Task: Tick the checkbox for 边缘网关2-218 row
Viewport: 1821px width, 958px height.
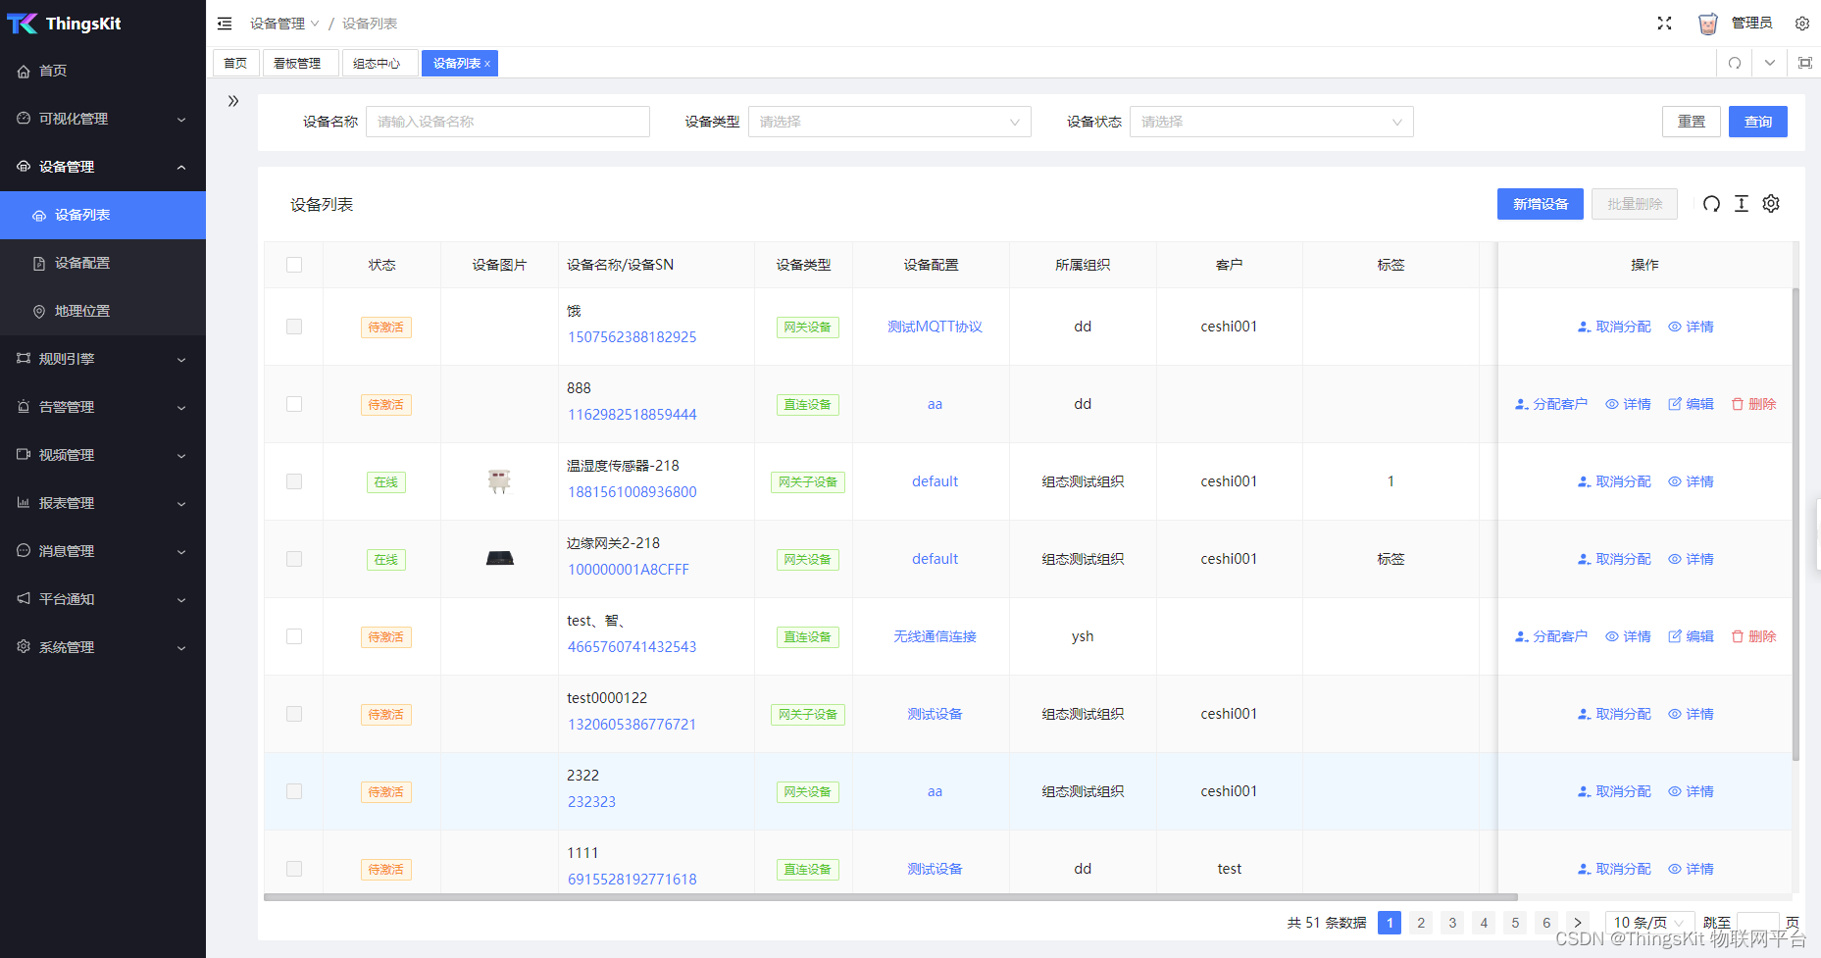Action: 294,559
